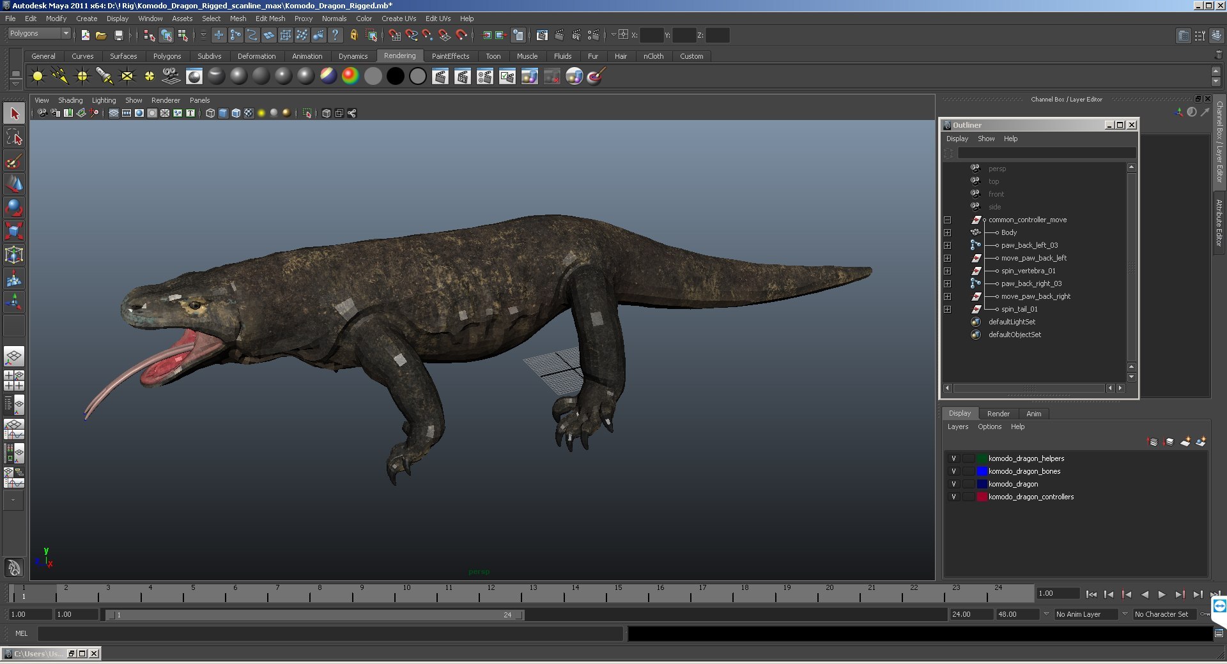Click komodo_dragon_controllers layer color swatch
Screen dimensions: 1227x664
(982, 497)
